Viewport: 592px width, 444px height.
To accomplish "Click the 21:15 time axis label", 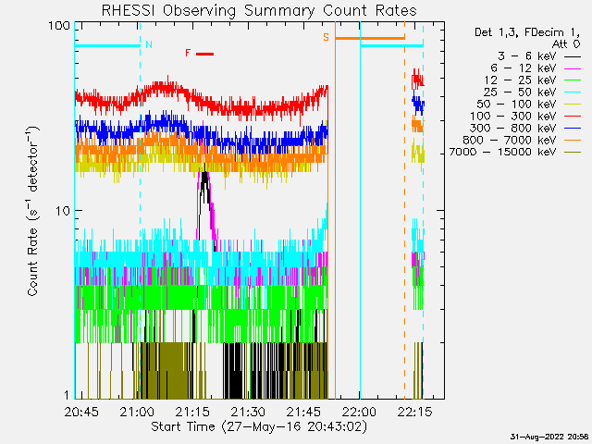I will pyautogui.click(x=192, y=412).
